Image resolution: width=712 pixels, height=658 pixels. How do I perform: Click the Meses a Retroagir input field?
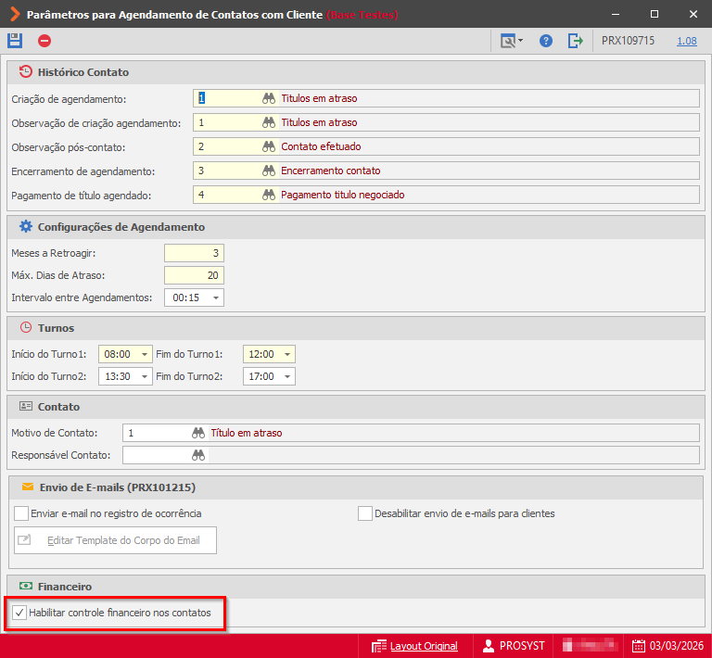pos(194,253)
